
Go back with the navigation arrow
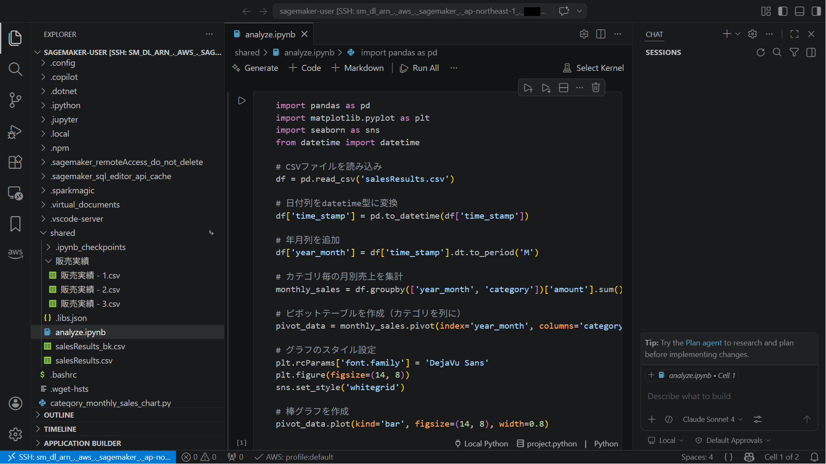click(247, 11)
